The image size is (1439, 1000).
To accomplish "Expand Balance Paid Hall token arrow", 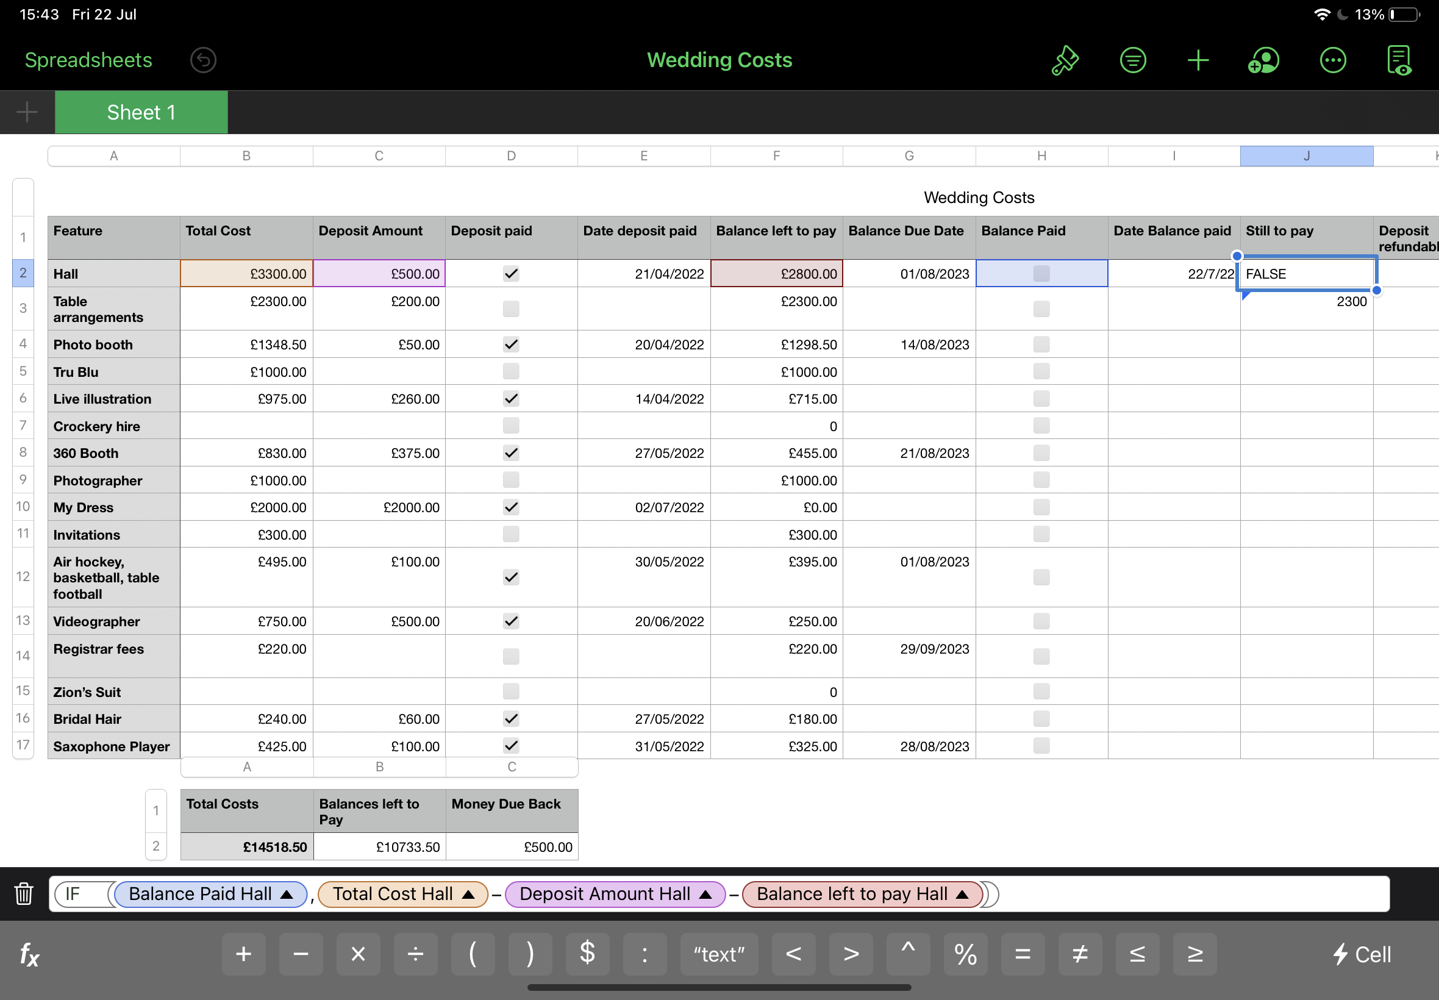I will pos(287,895).
